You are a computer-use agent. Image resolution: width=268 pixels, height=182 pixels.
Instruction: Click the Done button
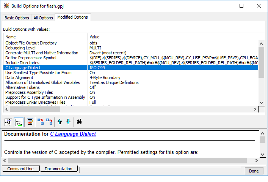point(254,171)
